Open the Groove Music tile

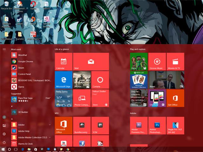pyautogui.click(x=157, y=61)
